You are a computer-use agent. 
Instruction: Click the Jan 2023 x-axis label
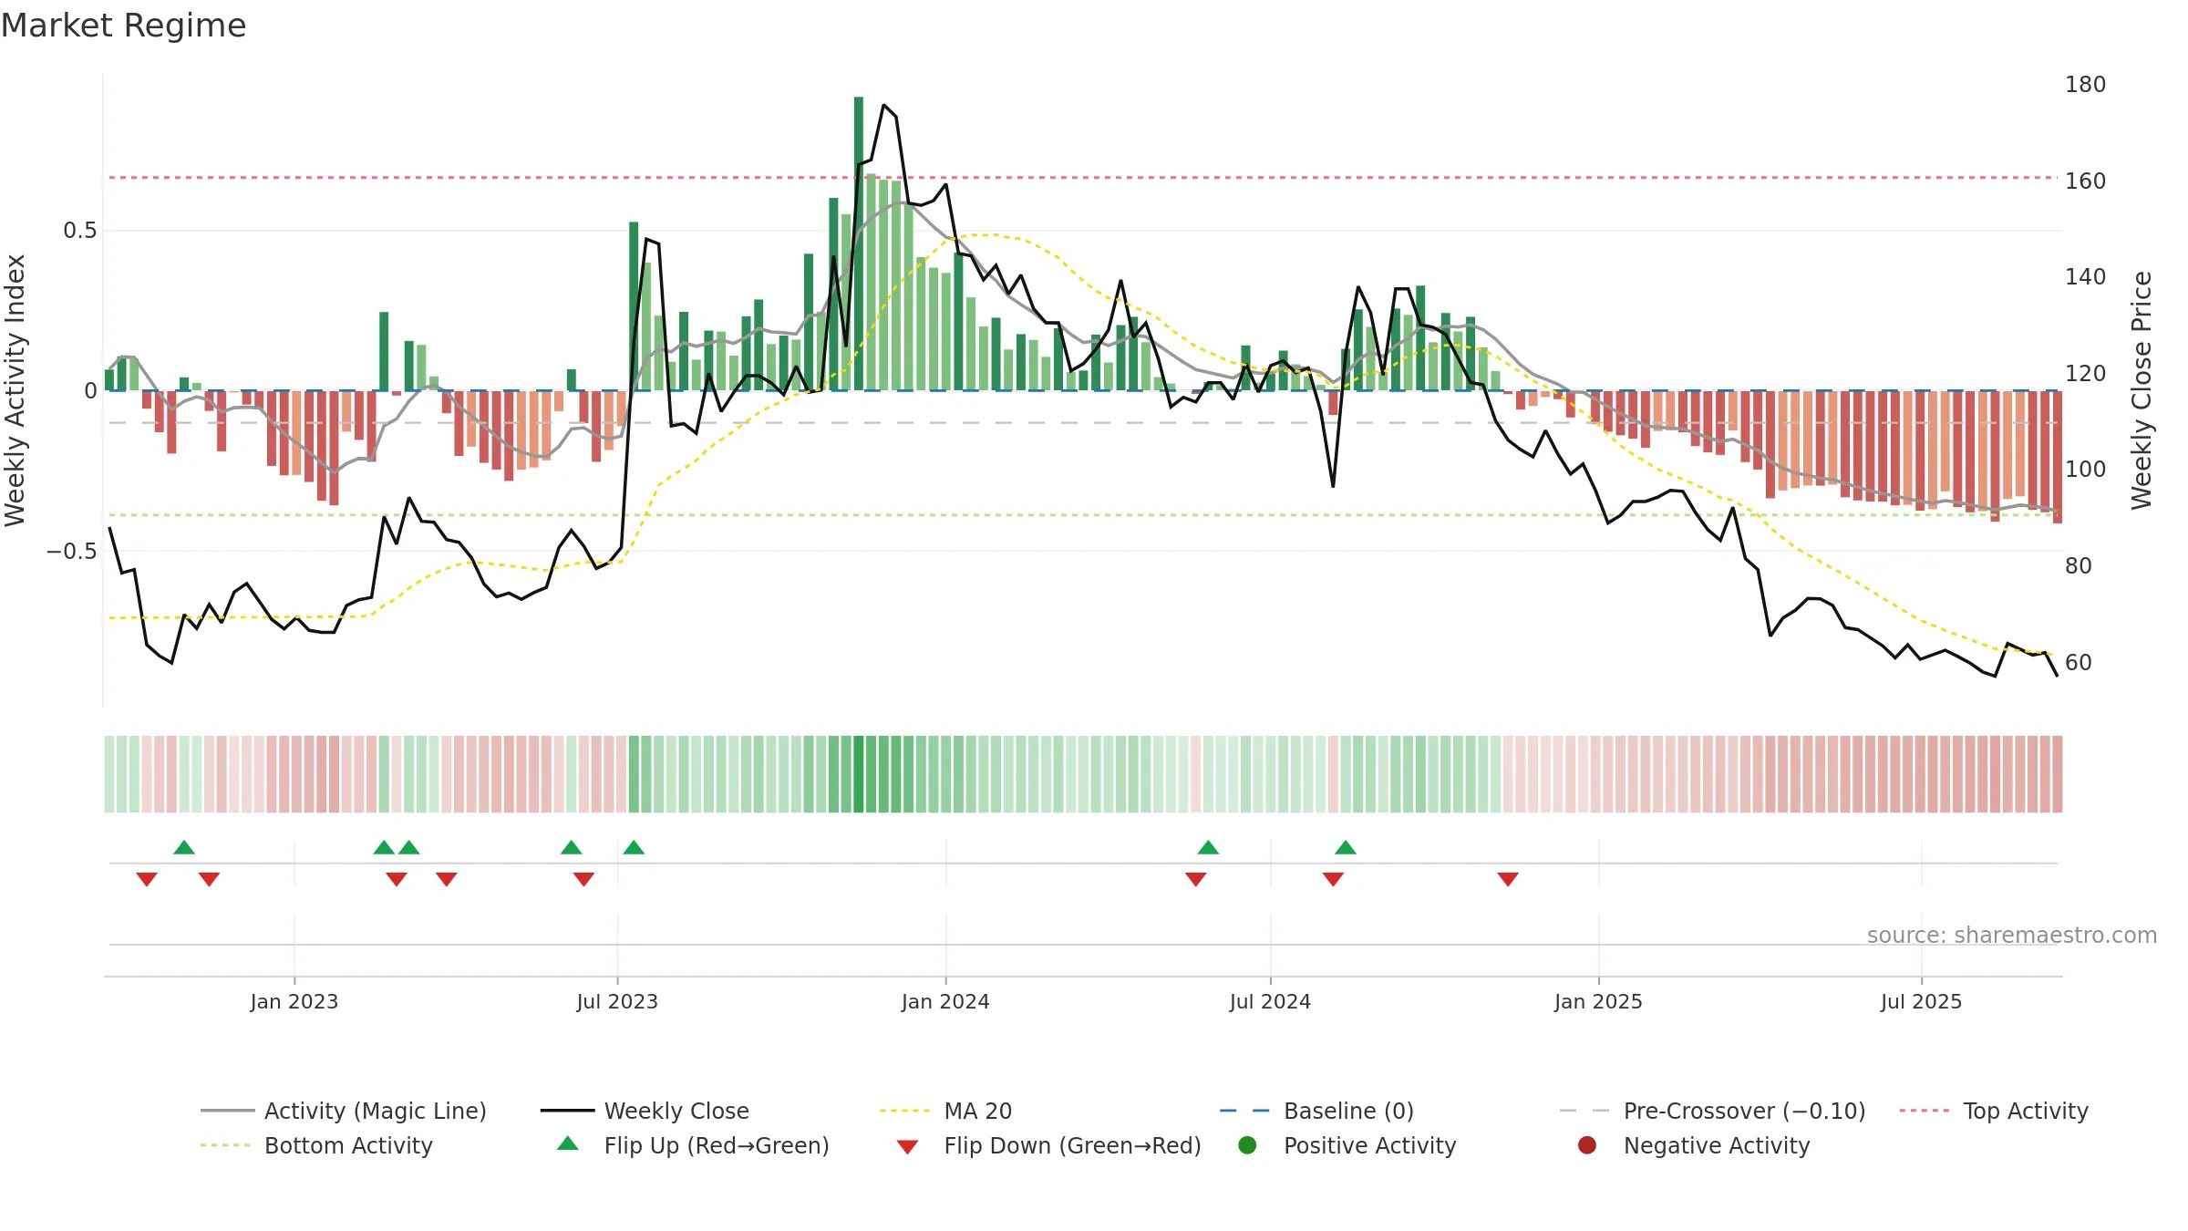[294, 1001]
